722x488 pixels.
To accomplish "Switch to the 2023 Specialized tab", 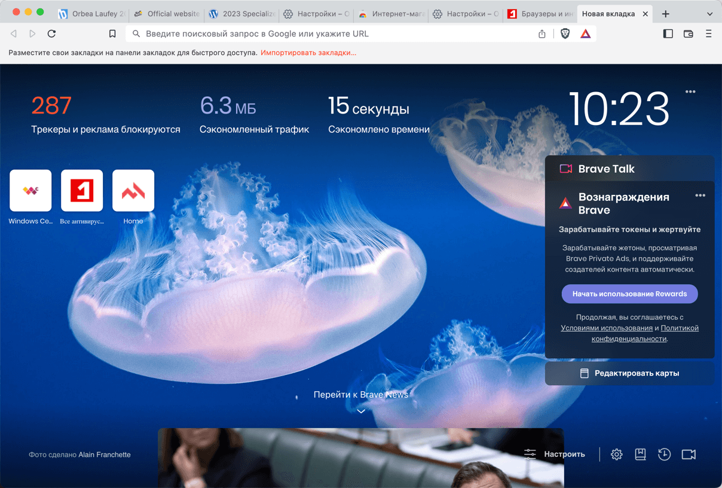I will (242, 14).
